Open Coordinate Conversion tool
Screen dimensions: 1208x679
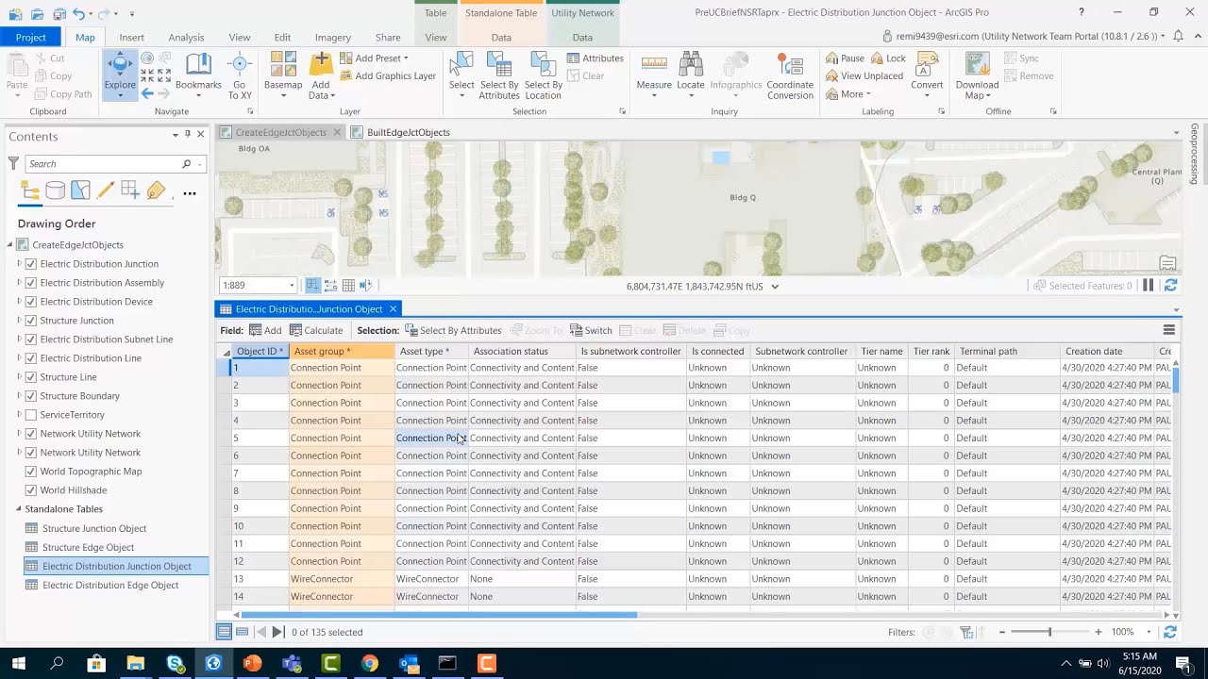790,75
